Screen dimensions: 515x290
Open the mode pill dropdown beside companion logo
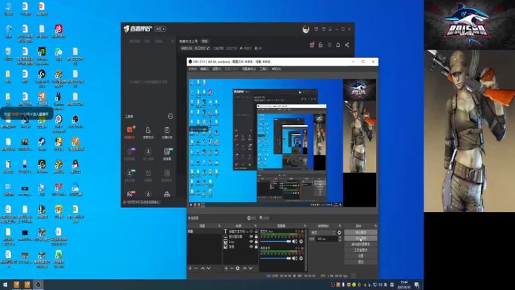pyautogui.click(x=160, y=29)
